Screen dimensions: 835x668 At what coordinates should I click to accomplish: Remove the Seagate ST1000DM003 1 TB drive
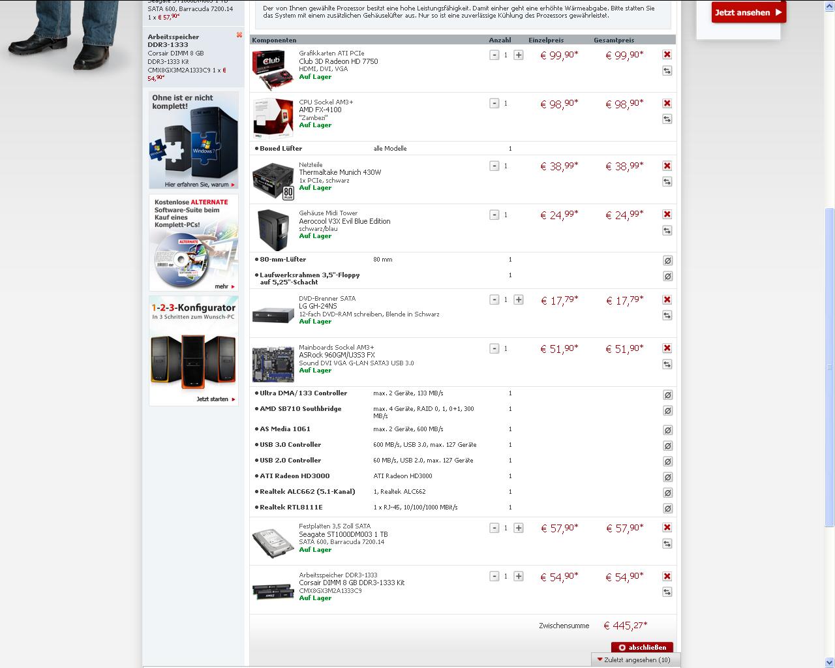coord(667,528)
